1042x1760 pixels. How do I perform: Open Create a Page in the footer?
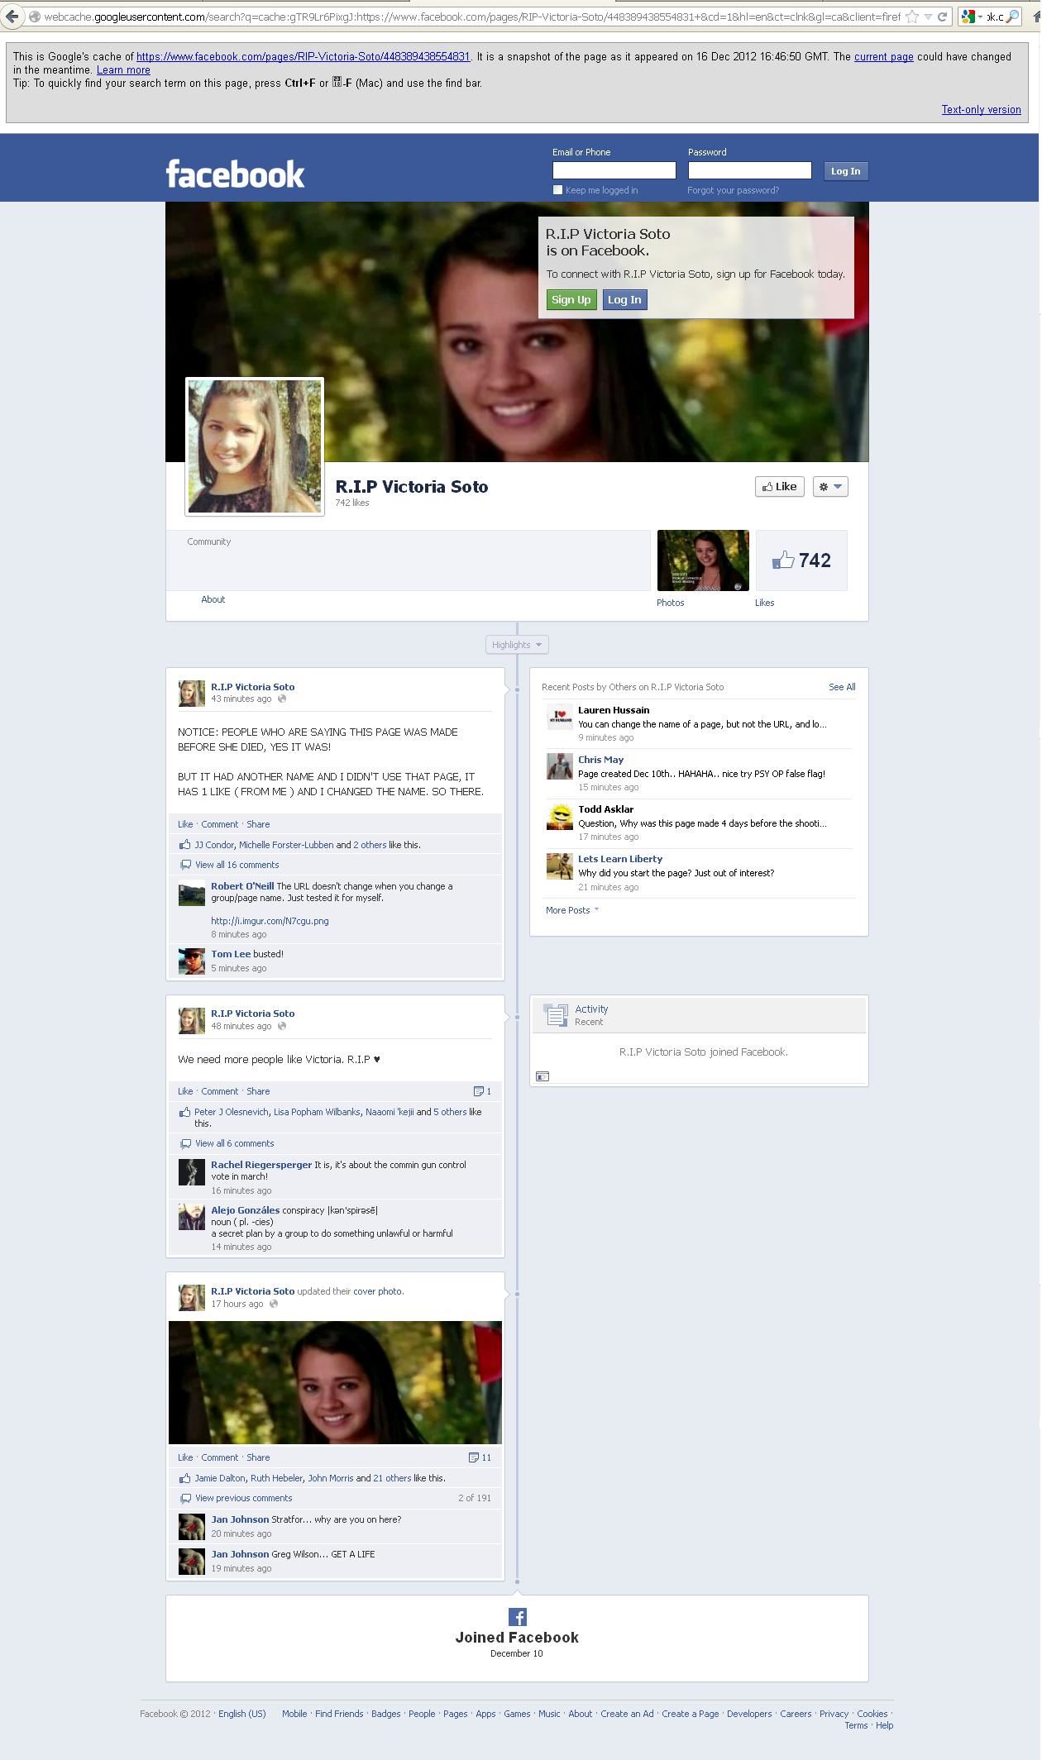pyautogui.click(x=691, y=1714)
